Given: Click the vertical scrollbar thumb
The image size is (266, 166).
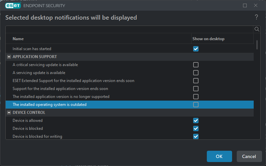Looking at the screenshot, I should pos(257,45).
